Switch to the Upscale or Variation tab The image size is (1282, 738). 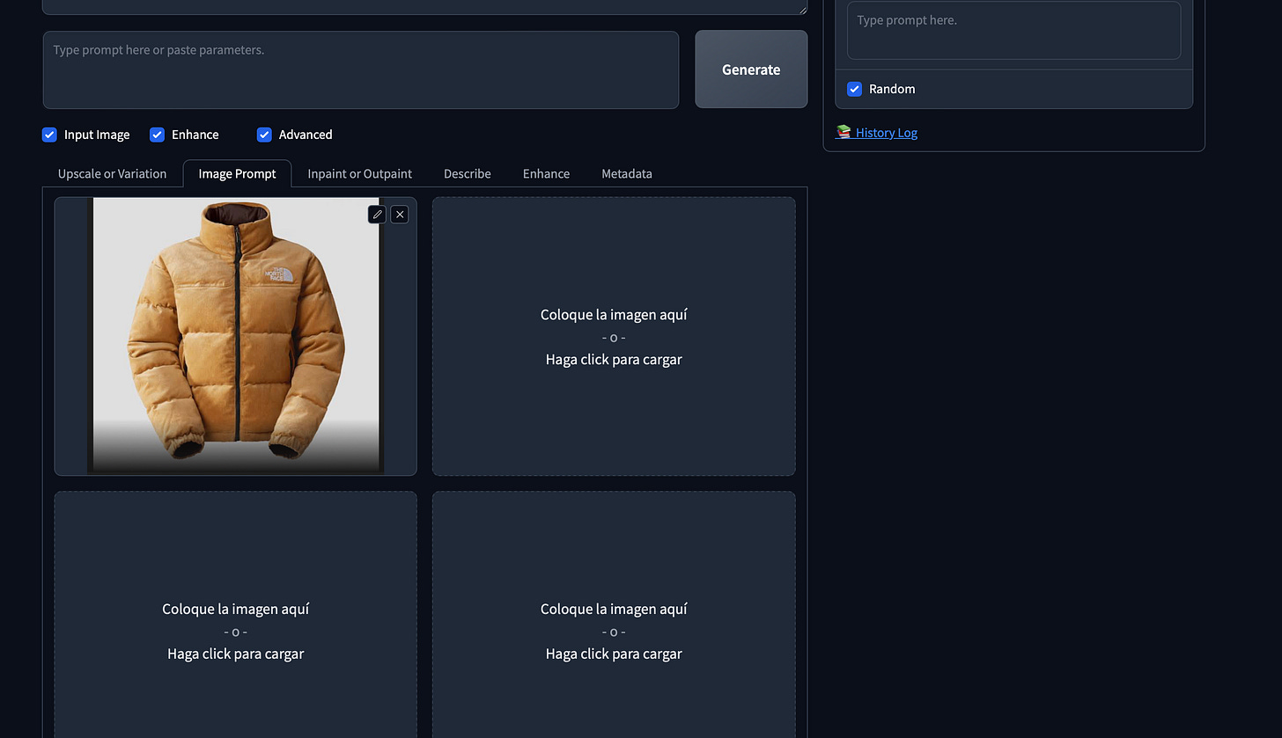(x=112, y=173)
